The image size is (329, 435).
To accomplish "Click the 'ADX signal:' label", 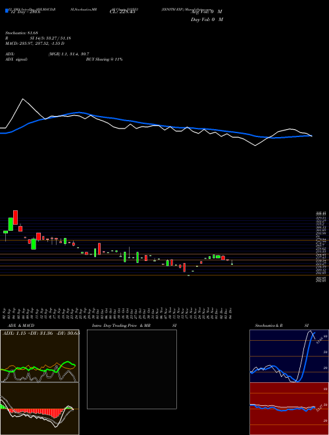I will (x=16, y=59).
